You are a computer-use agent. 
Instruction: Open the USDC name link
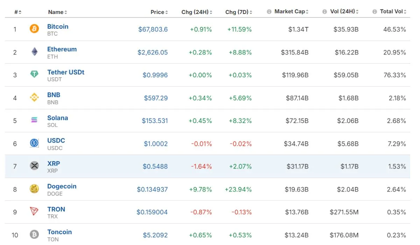point(56,140)
